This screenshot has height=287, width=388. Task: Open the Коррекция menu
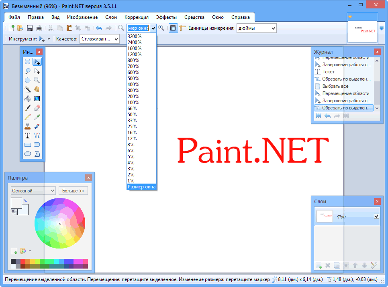click(136, 17)
